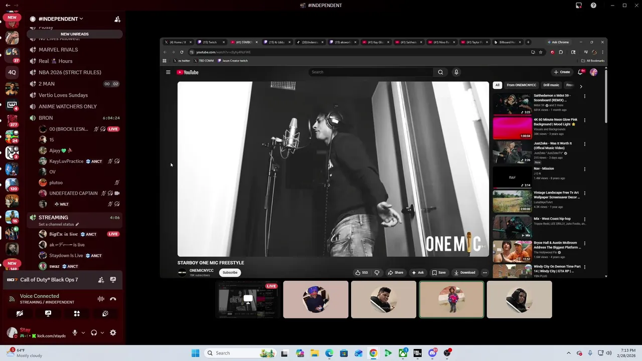Join the MARVEL RIVALS voice channel
This screenshot has height=361, width=642.
click(75, 50)
